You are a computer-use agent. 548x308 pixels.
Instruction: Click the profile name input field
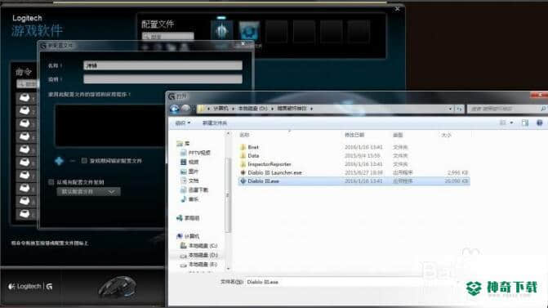[x=163, y=65]
